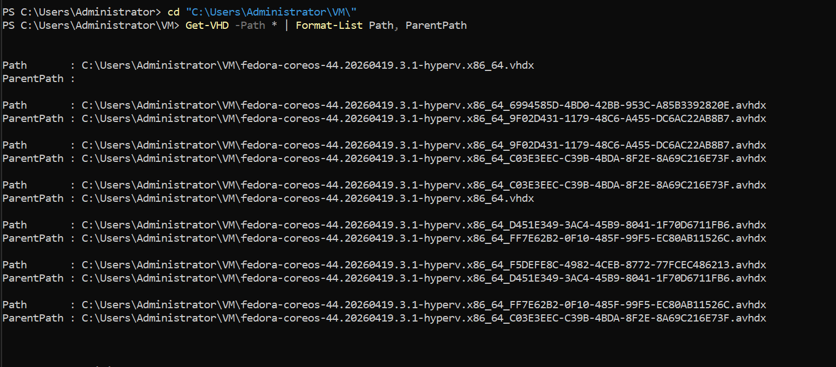This screenshot has width=836, height=367.
Task: Click the pipe symbol before Format-List
Action: click(x=287, y=25)
